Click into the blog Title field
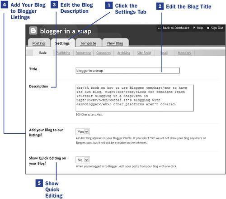Image resolution: width=226 pixels, height=199 pixels. pyautogui.click(x=127, y=71)
